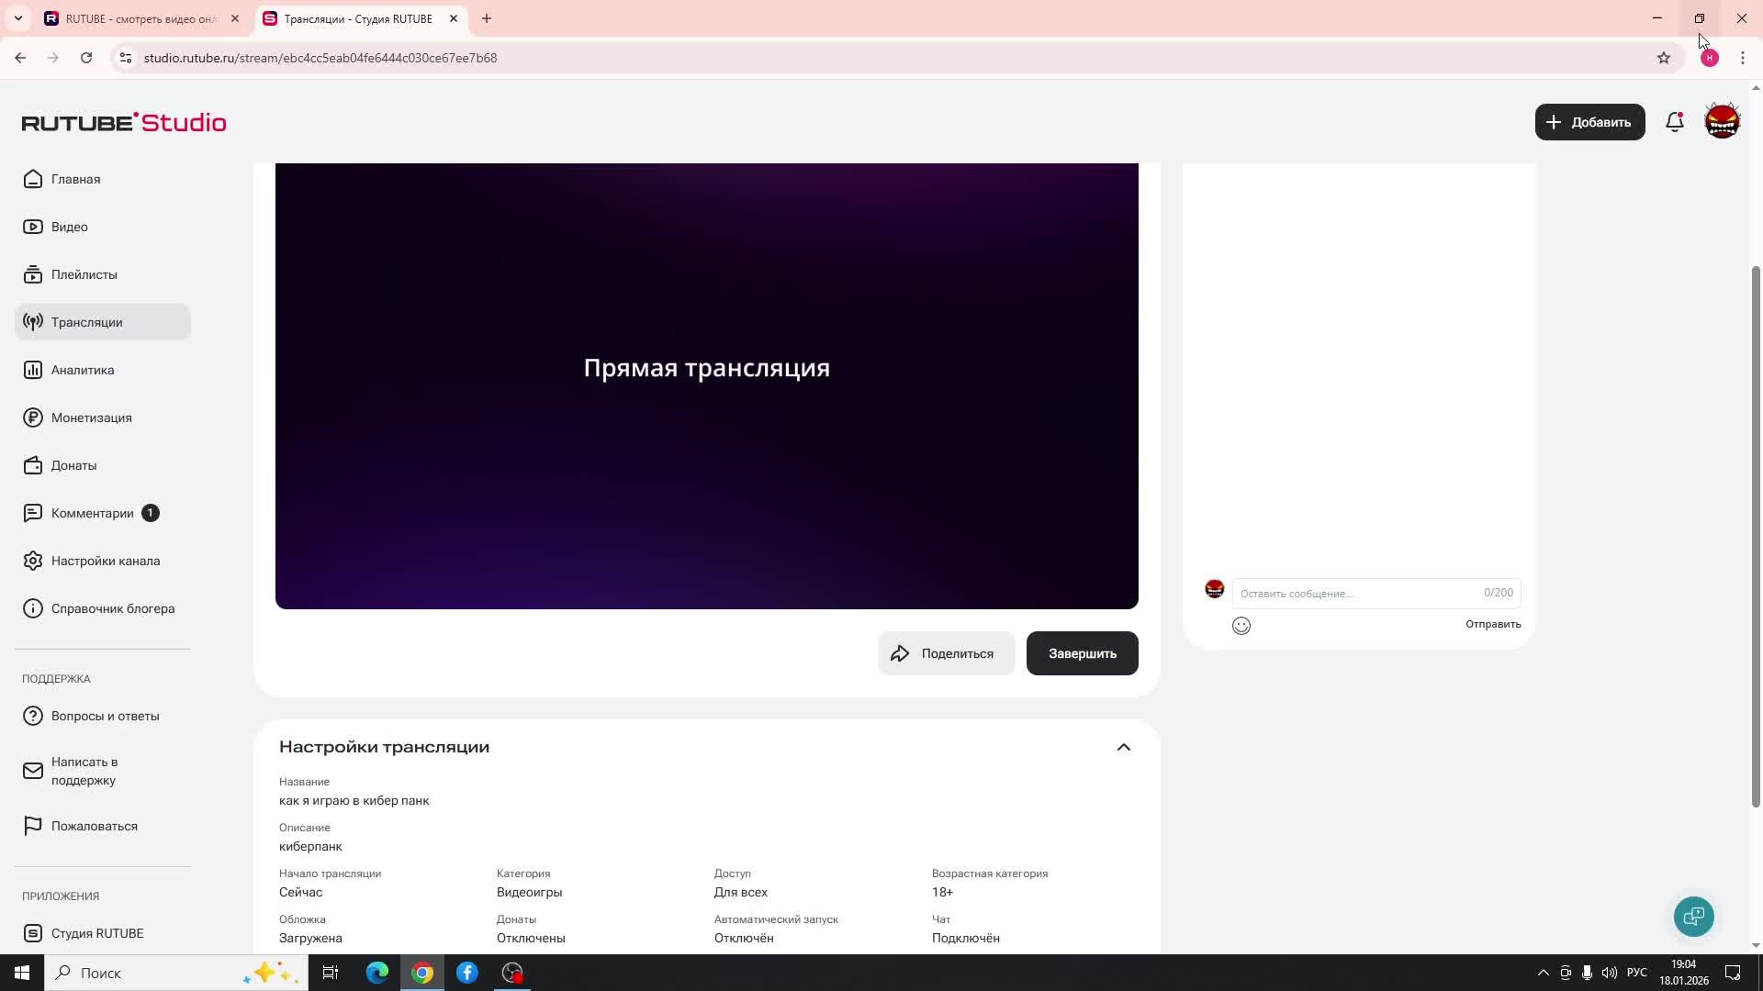
Task: Click the support chat widget icon
Action: tap(1693, 916)
